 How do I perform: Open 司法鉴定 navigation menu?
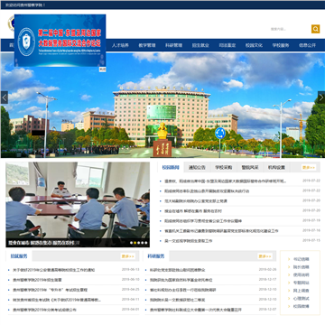227,45
